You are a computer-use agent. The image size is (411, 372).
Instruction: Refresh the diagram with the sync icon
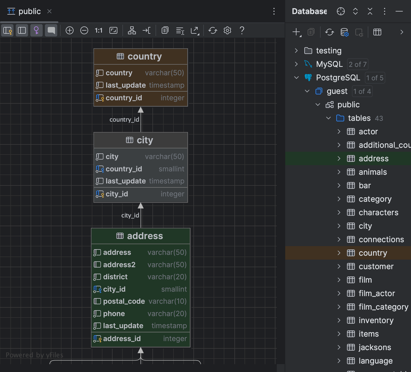pyautogui.click(x=213, y=30)
